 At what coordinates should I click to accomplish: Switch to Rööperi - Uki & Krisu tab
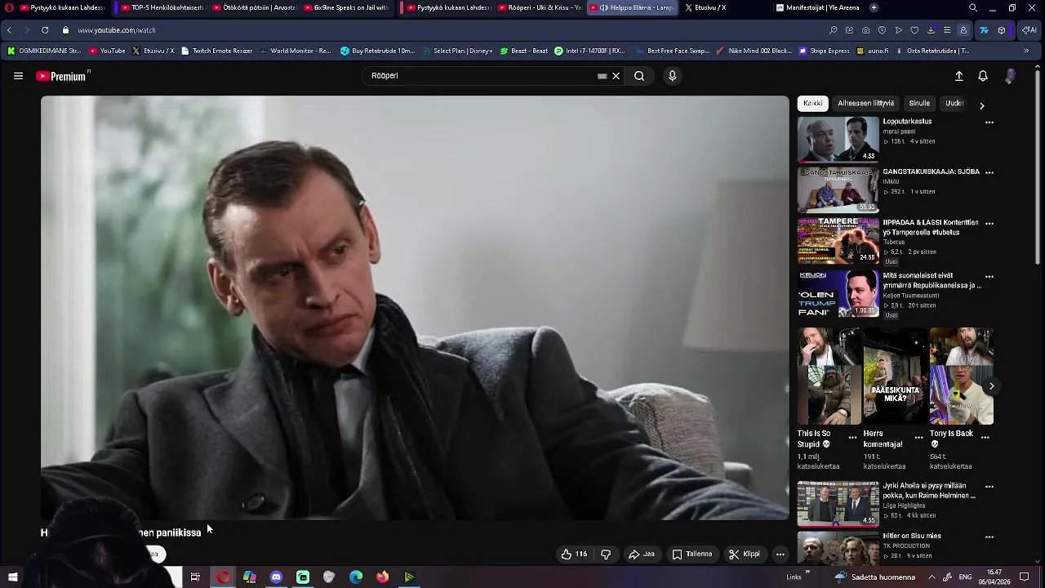pyautogui.click(x=539, y=7)
